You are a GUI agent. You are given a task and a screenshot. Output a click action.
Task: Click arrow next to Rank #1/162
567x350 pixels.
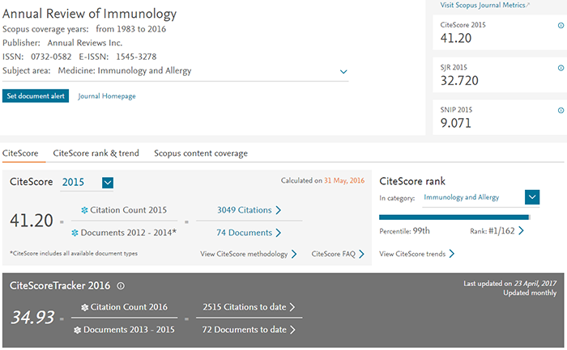[x=521, y=230]
